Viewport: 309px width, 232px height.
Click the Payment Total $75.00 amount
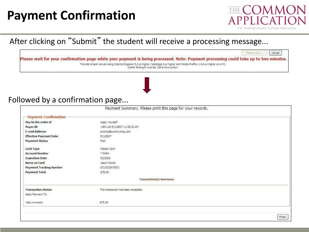[x=104, y=172]
